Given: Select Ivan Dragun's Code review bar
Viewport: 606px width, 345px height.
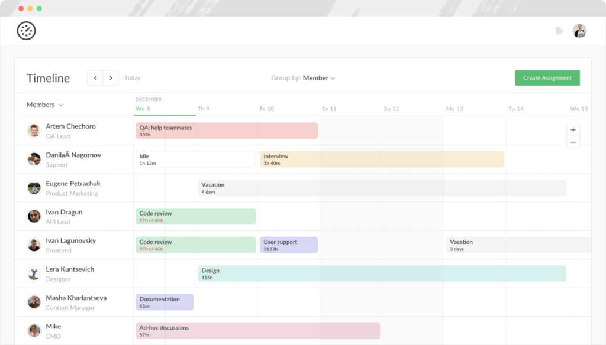Looking at the screenshot, I should 195,216.
